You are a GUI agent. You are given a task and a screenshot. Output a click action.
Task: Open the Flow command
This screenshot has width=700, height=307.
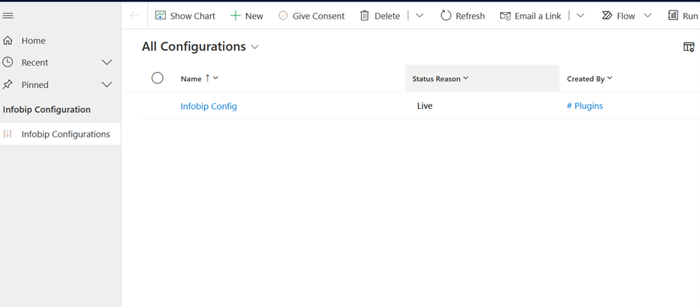click(x=618, y=16)
